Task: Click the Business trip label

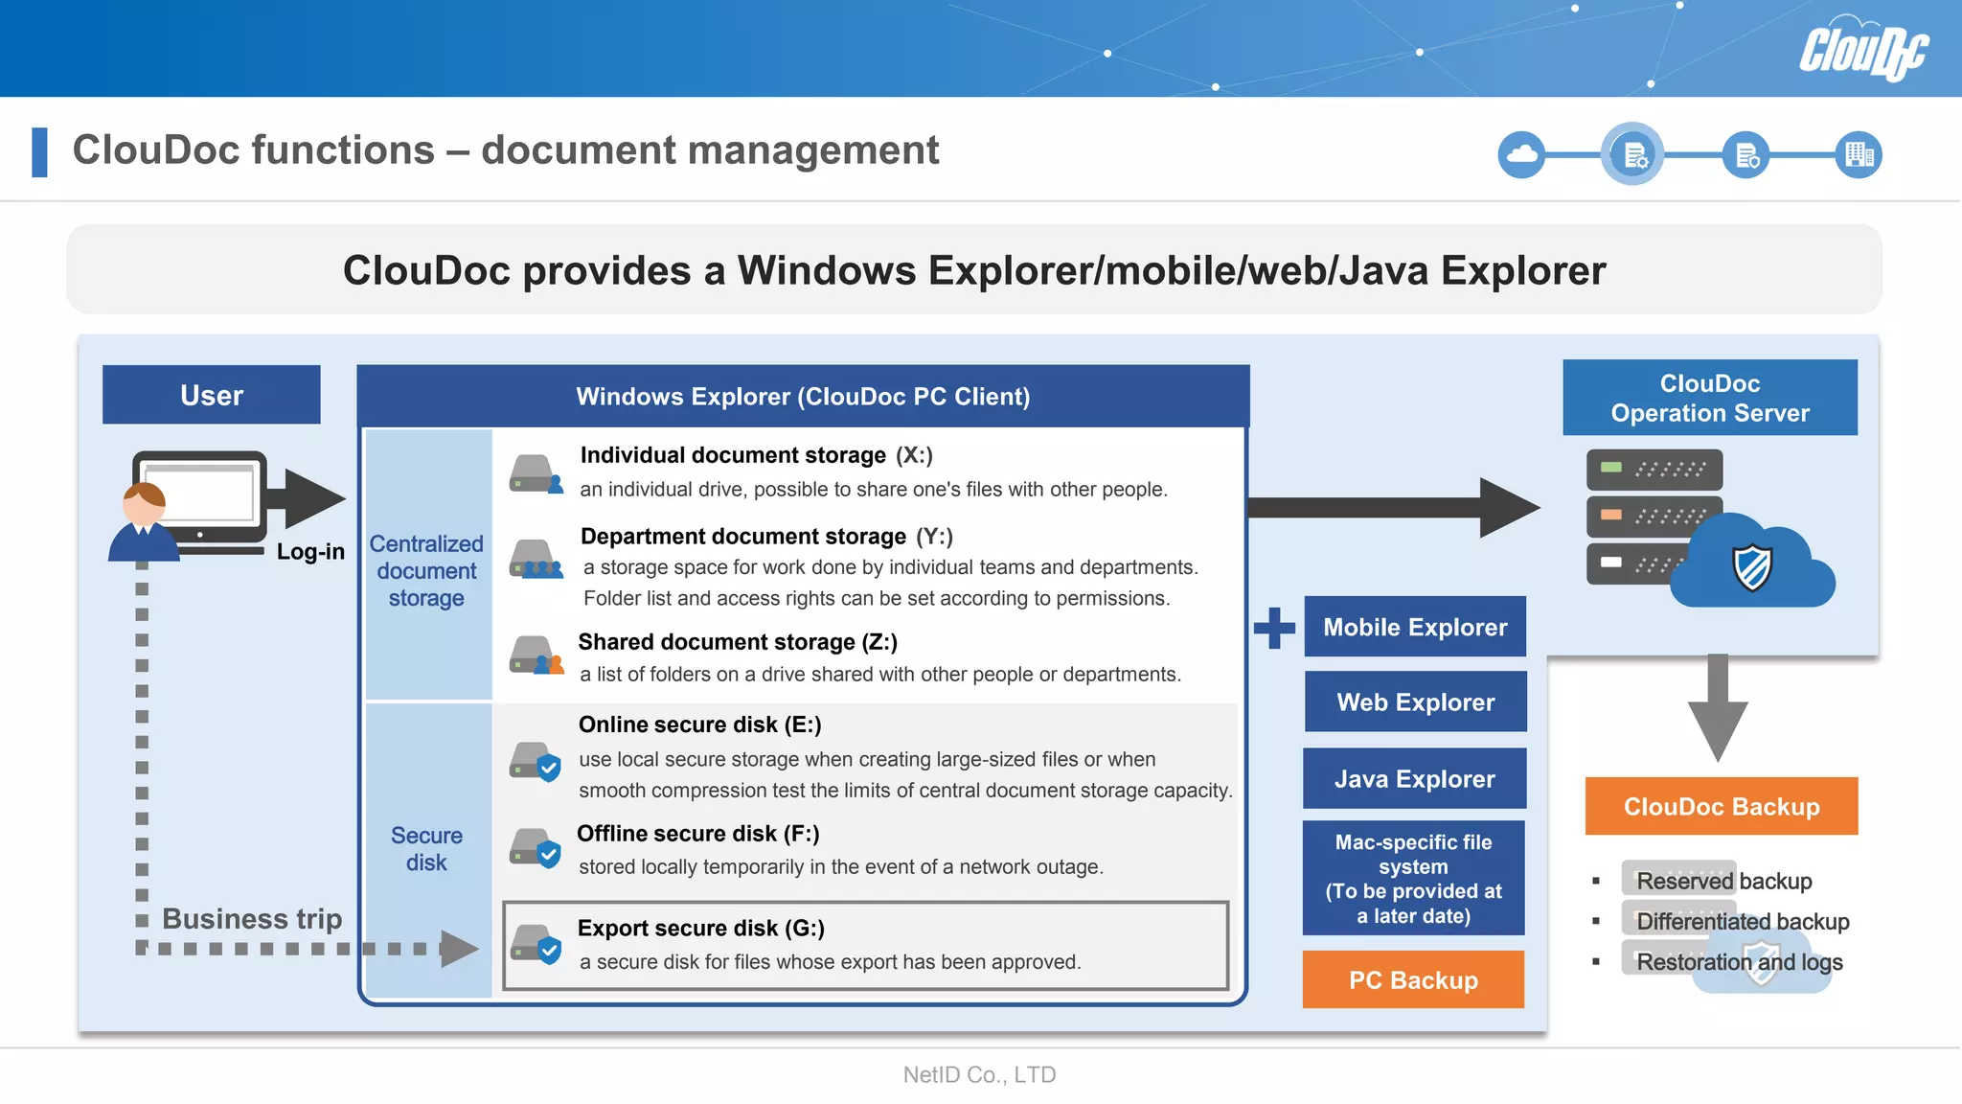Action: point(252,918)
